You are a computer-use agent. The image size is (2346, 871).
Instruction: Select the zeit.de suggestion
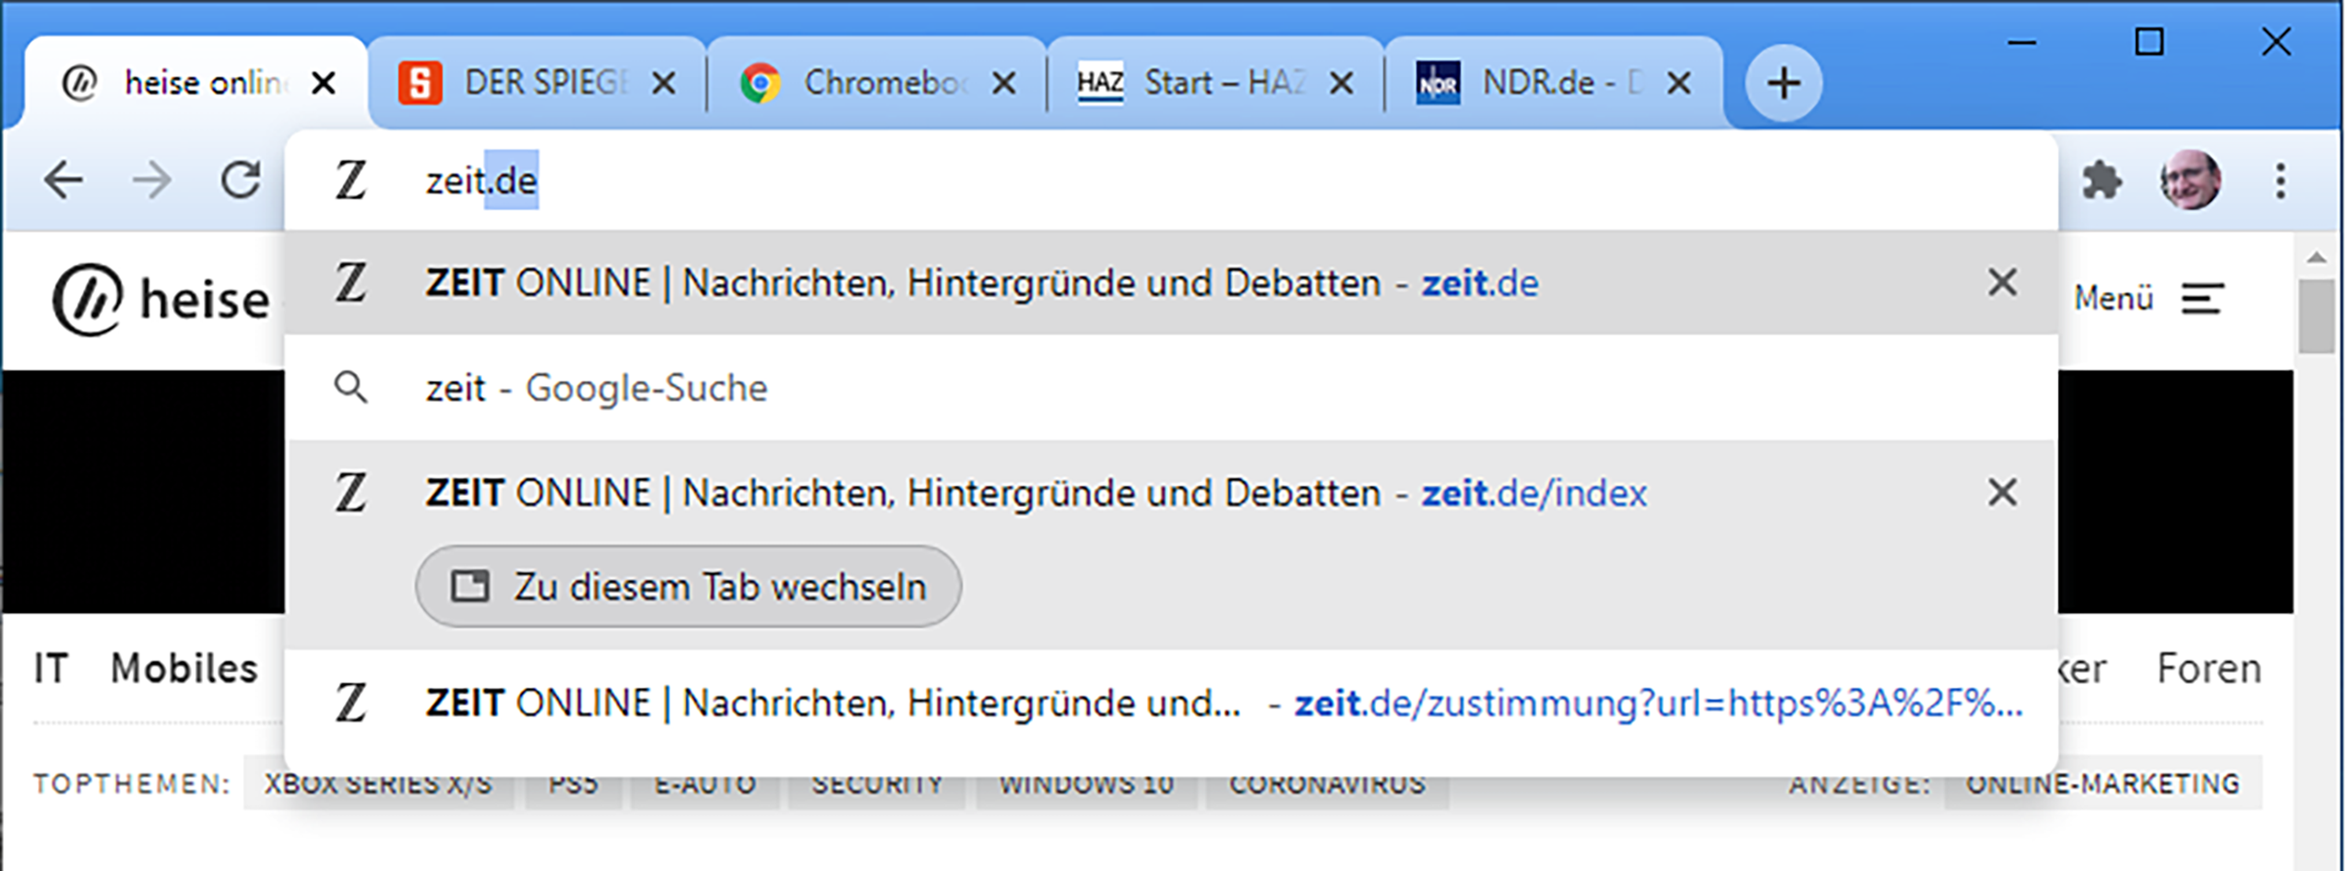(x=1171, y=283)
